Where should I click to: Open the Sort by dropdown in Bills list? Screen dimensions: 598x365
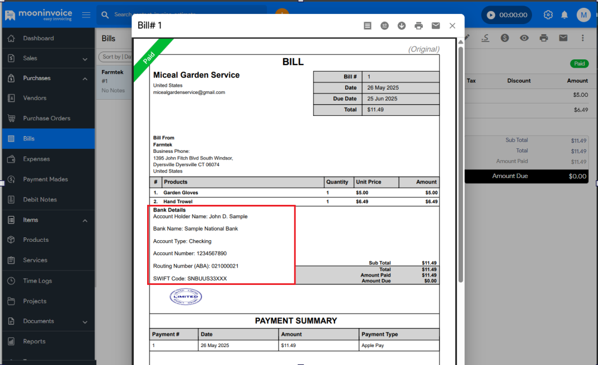115,57
